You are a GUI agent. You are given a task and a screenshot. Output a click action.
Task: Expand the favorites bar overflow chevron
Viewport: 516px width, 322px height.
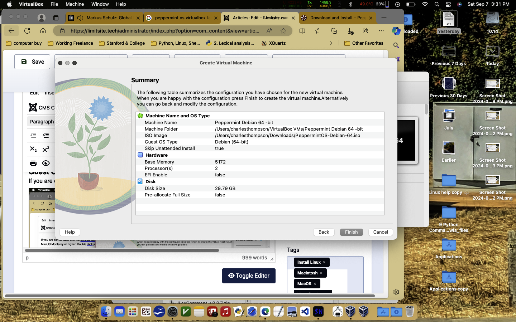pyautogui.click(x=331, y=43)
